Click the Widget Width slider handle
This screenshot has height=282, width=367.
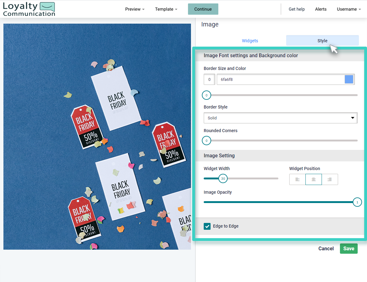tap(223, 178)
